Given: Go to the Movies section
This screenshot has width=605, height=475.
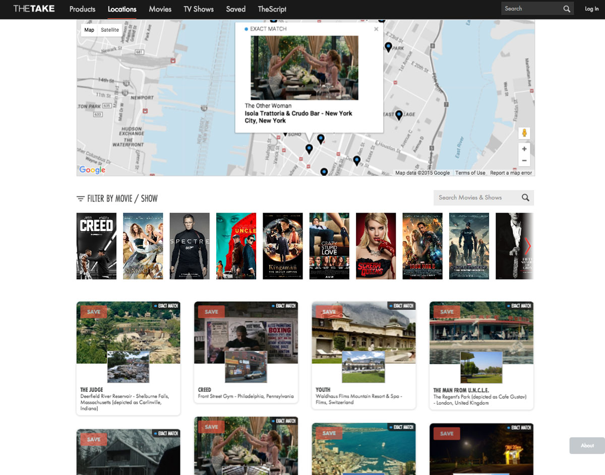Looking at the screenshot, I should pyautogui.click(x=160, y=9).
